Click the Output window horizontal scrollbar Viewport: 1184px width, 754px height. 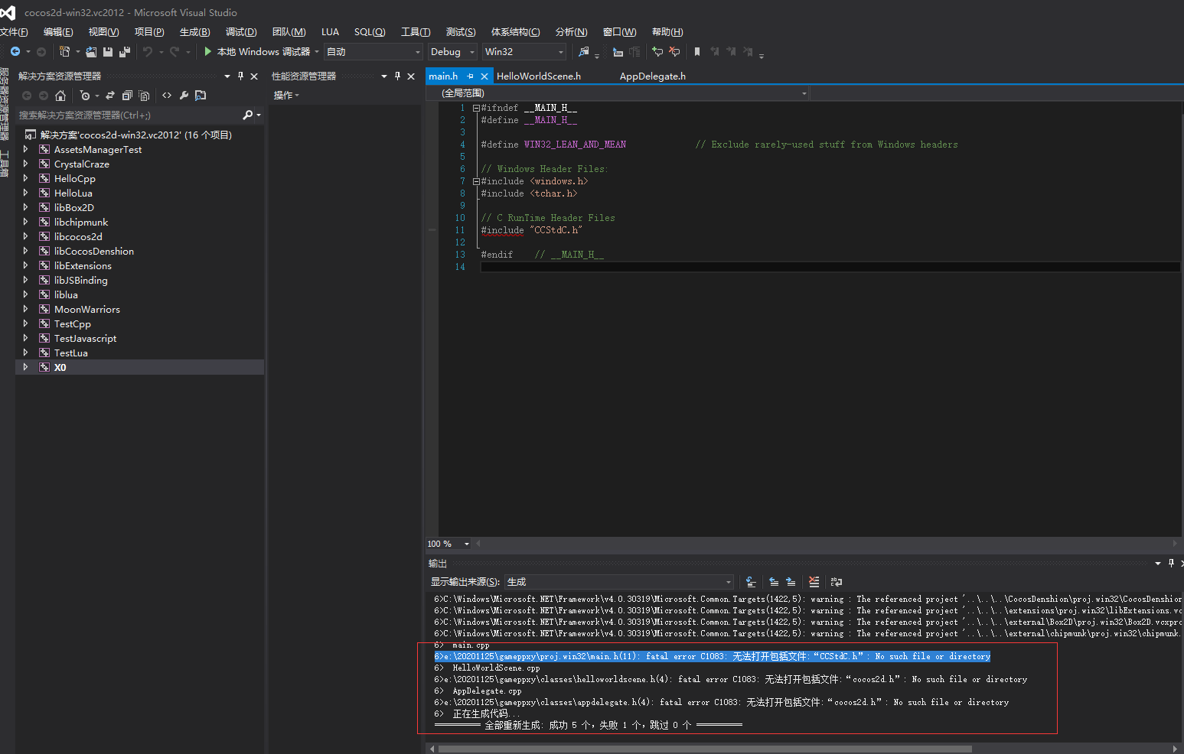(704, 749)
